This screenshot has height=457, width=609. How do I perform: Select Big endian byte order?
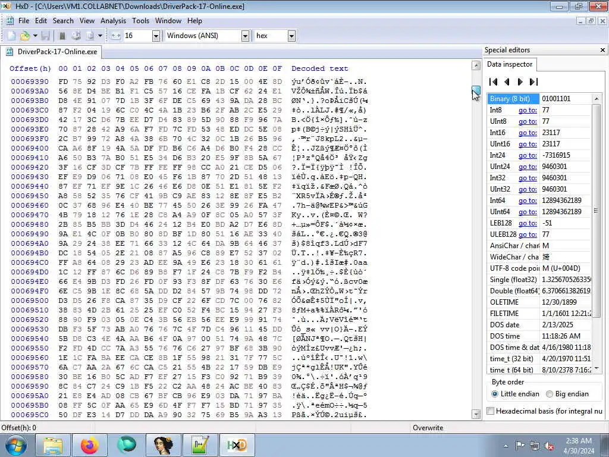567,394
